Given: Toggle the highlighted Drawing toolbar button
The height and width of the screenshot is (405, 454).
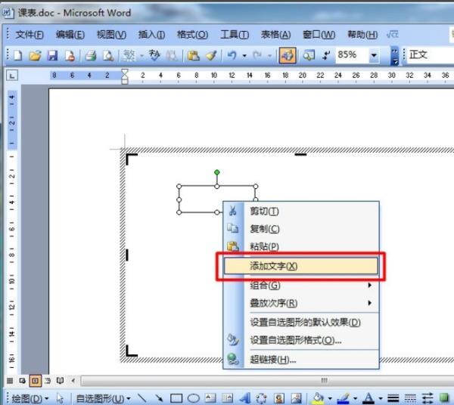Looking at the screenshot, I should [x=288, y=55].
